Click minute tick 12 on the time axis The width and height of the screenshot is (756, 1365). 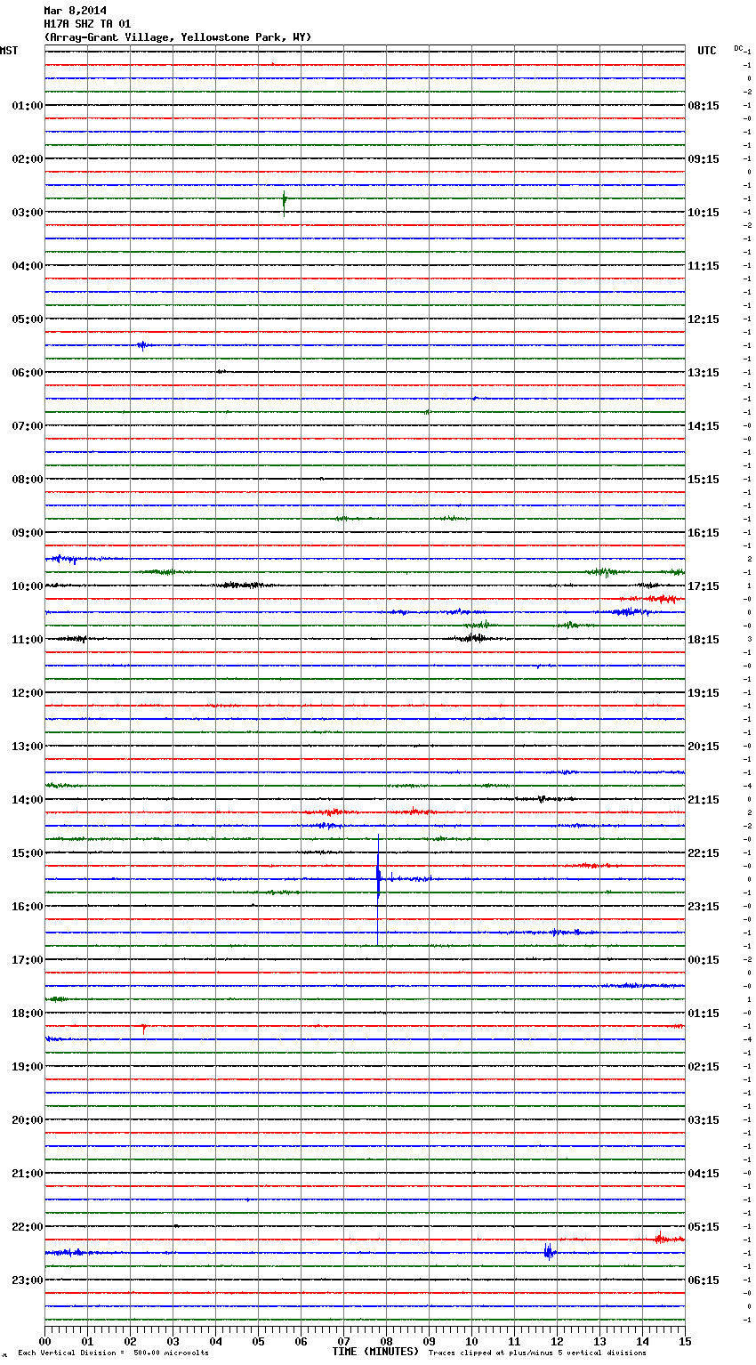click(557, 1341)
